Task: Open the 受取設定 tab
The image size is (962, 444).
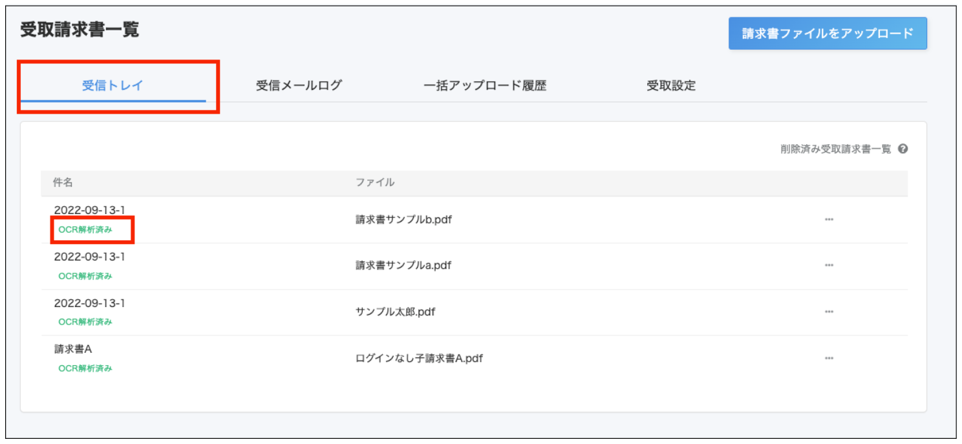Action: (x=671, y=85)
